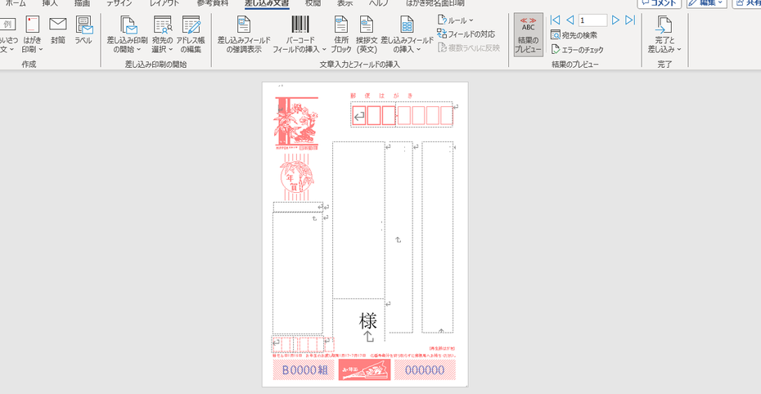Open the はがき印刷 postcard print menu

coord(32,35)
